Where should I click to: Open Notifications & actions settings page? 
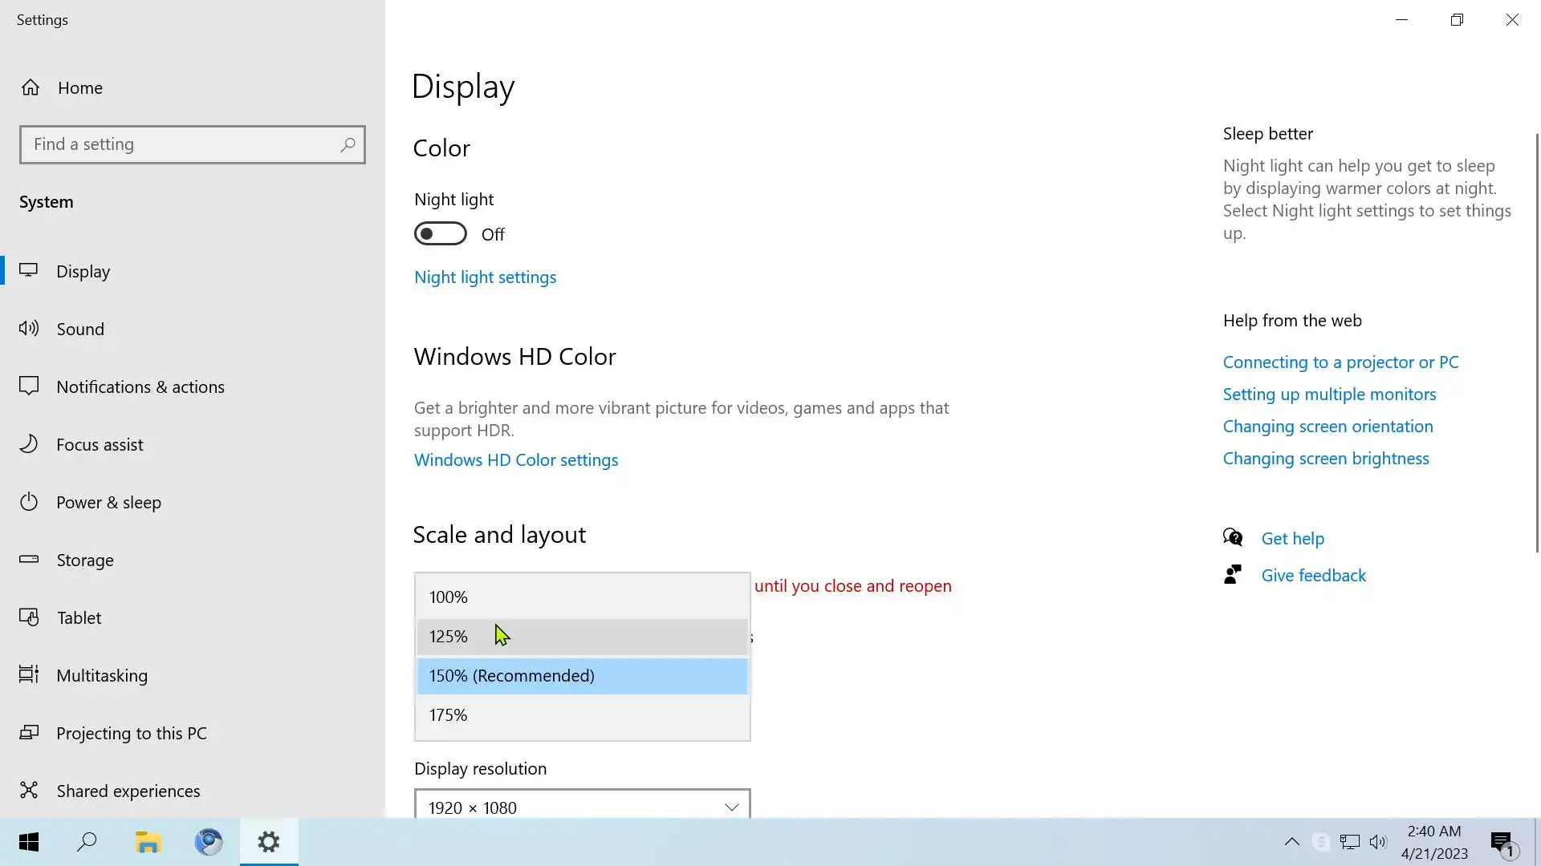140,386
